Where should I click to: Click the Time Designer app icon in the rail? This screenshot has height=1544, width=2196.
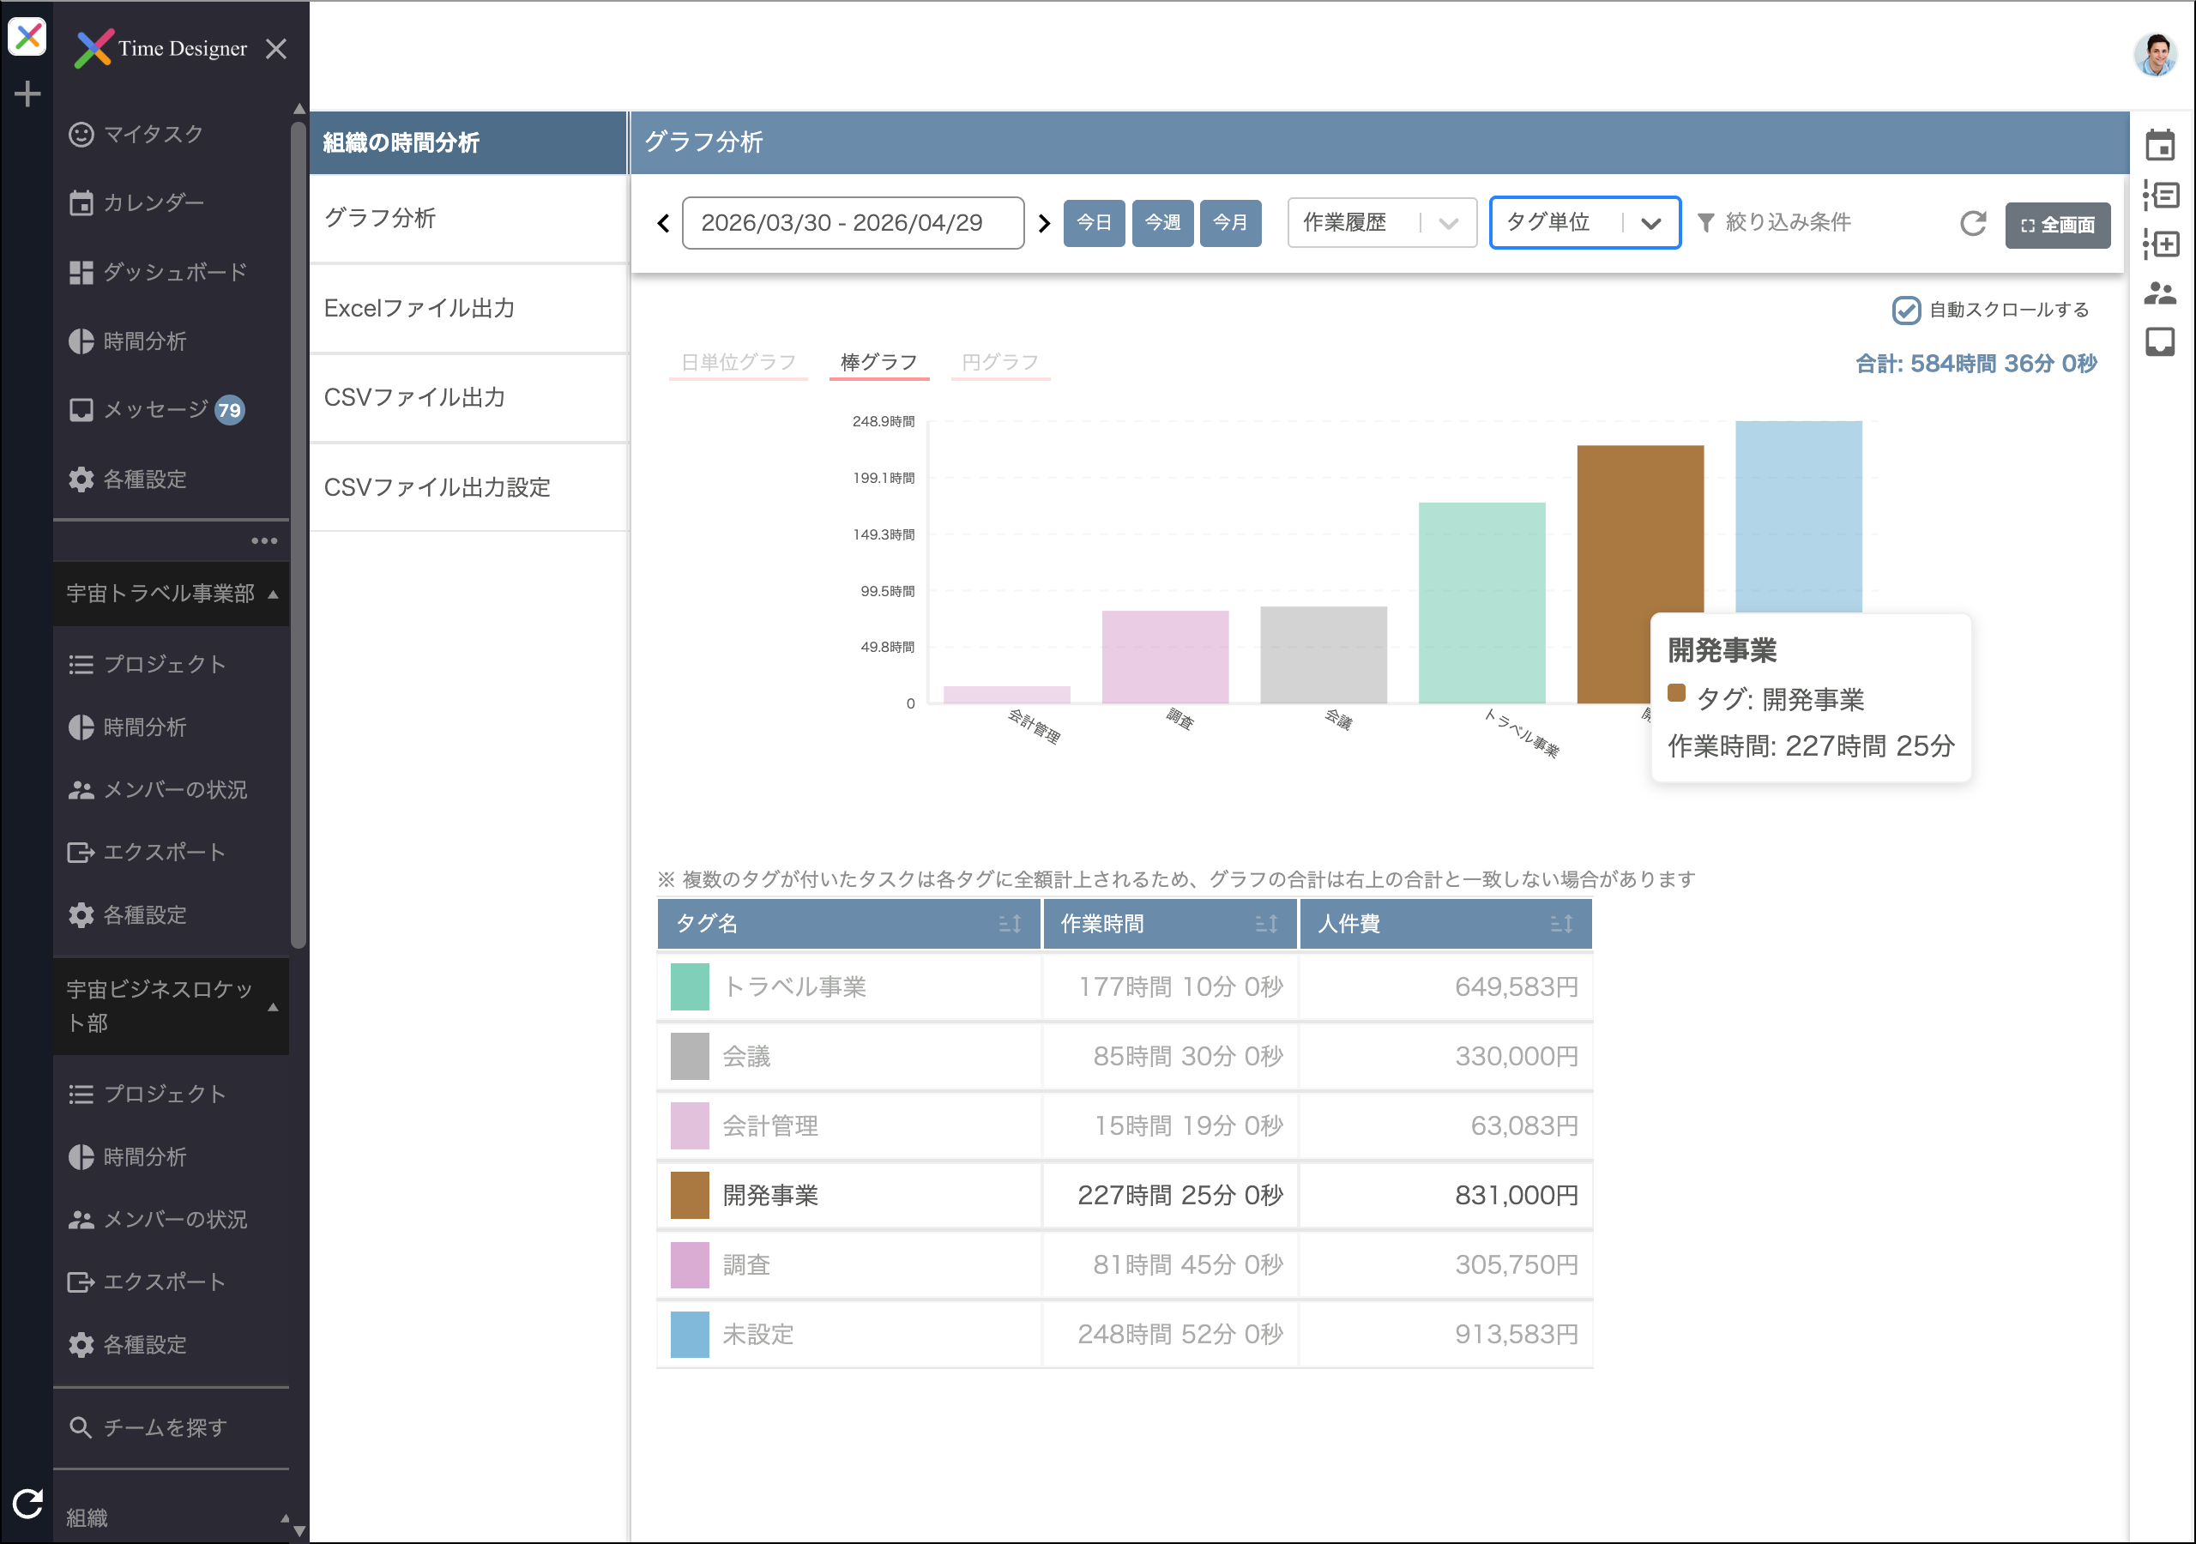[27, 37]
